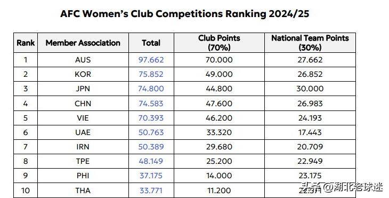Select the CHN club points 47.600 cell
This screenshot has height=198, width=389.
[x=219, y=104]
